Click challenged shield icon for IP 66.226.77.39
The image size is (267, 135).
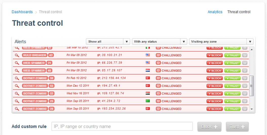pyautogui.click(x=158, y=63)
